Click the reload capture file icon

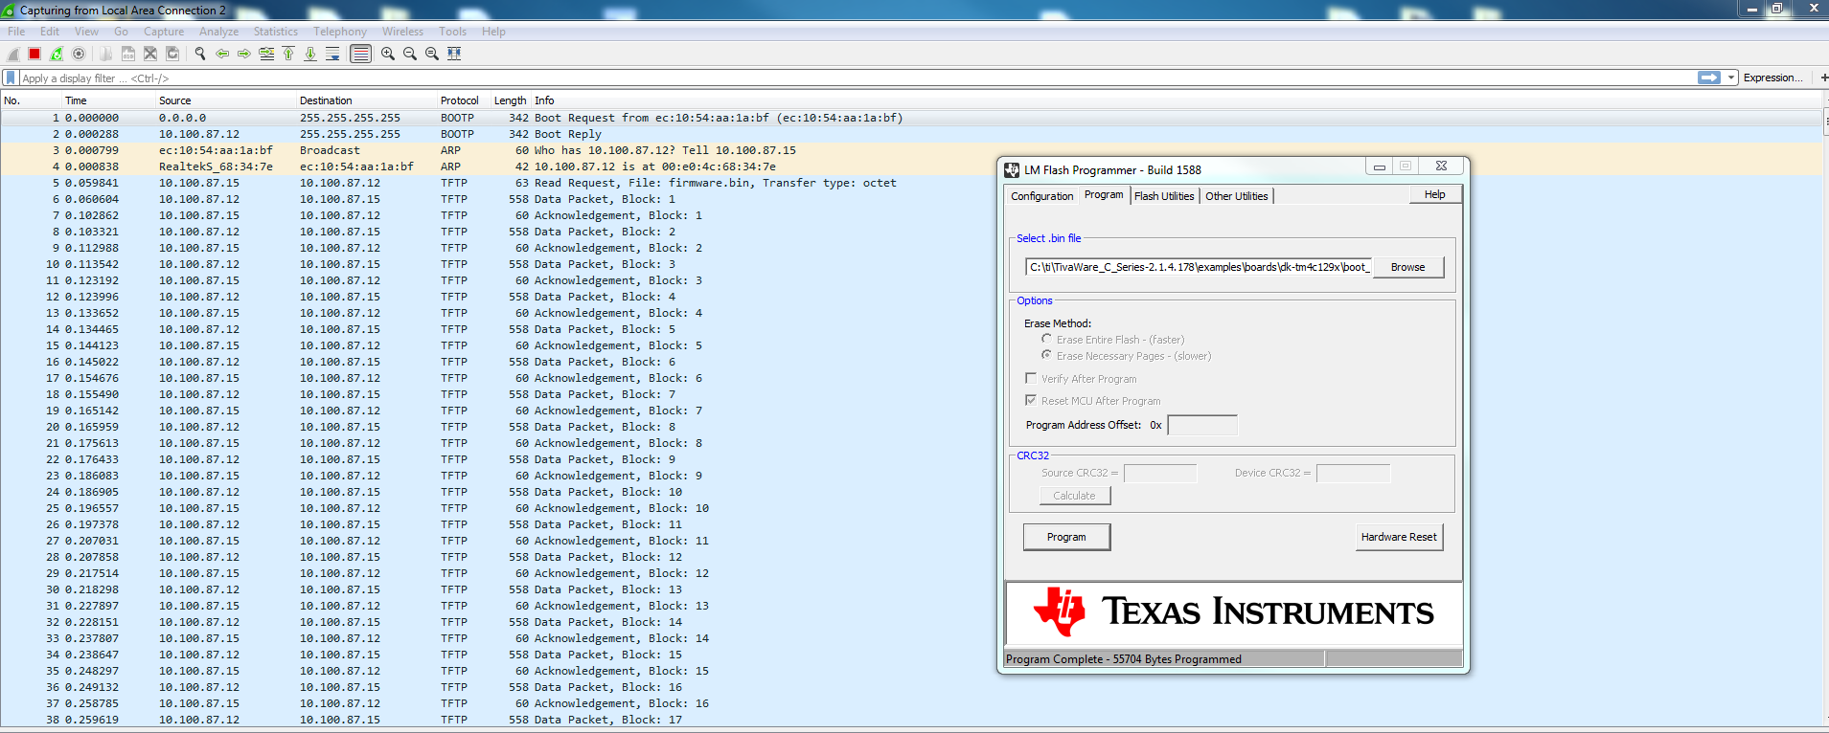tap(172, 54)
